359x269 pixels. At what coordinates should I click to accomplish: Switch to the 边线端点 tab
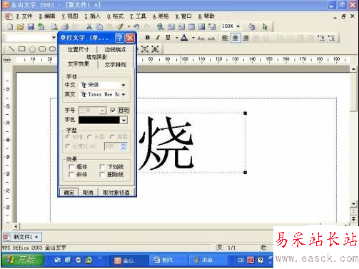pyautogui.click(x=116, y=49)
